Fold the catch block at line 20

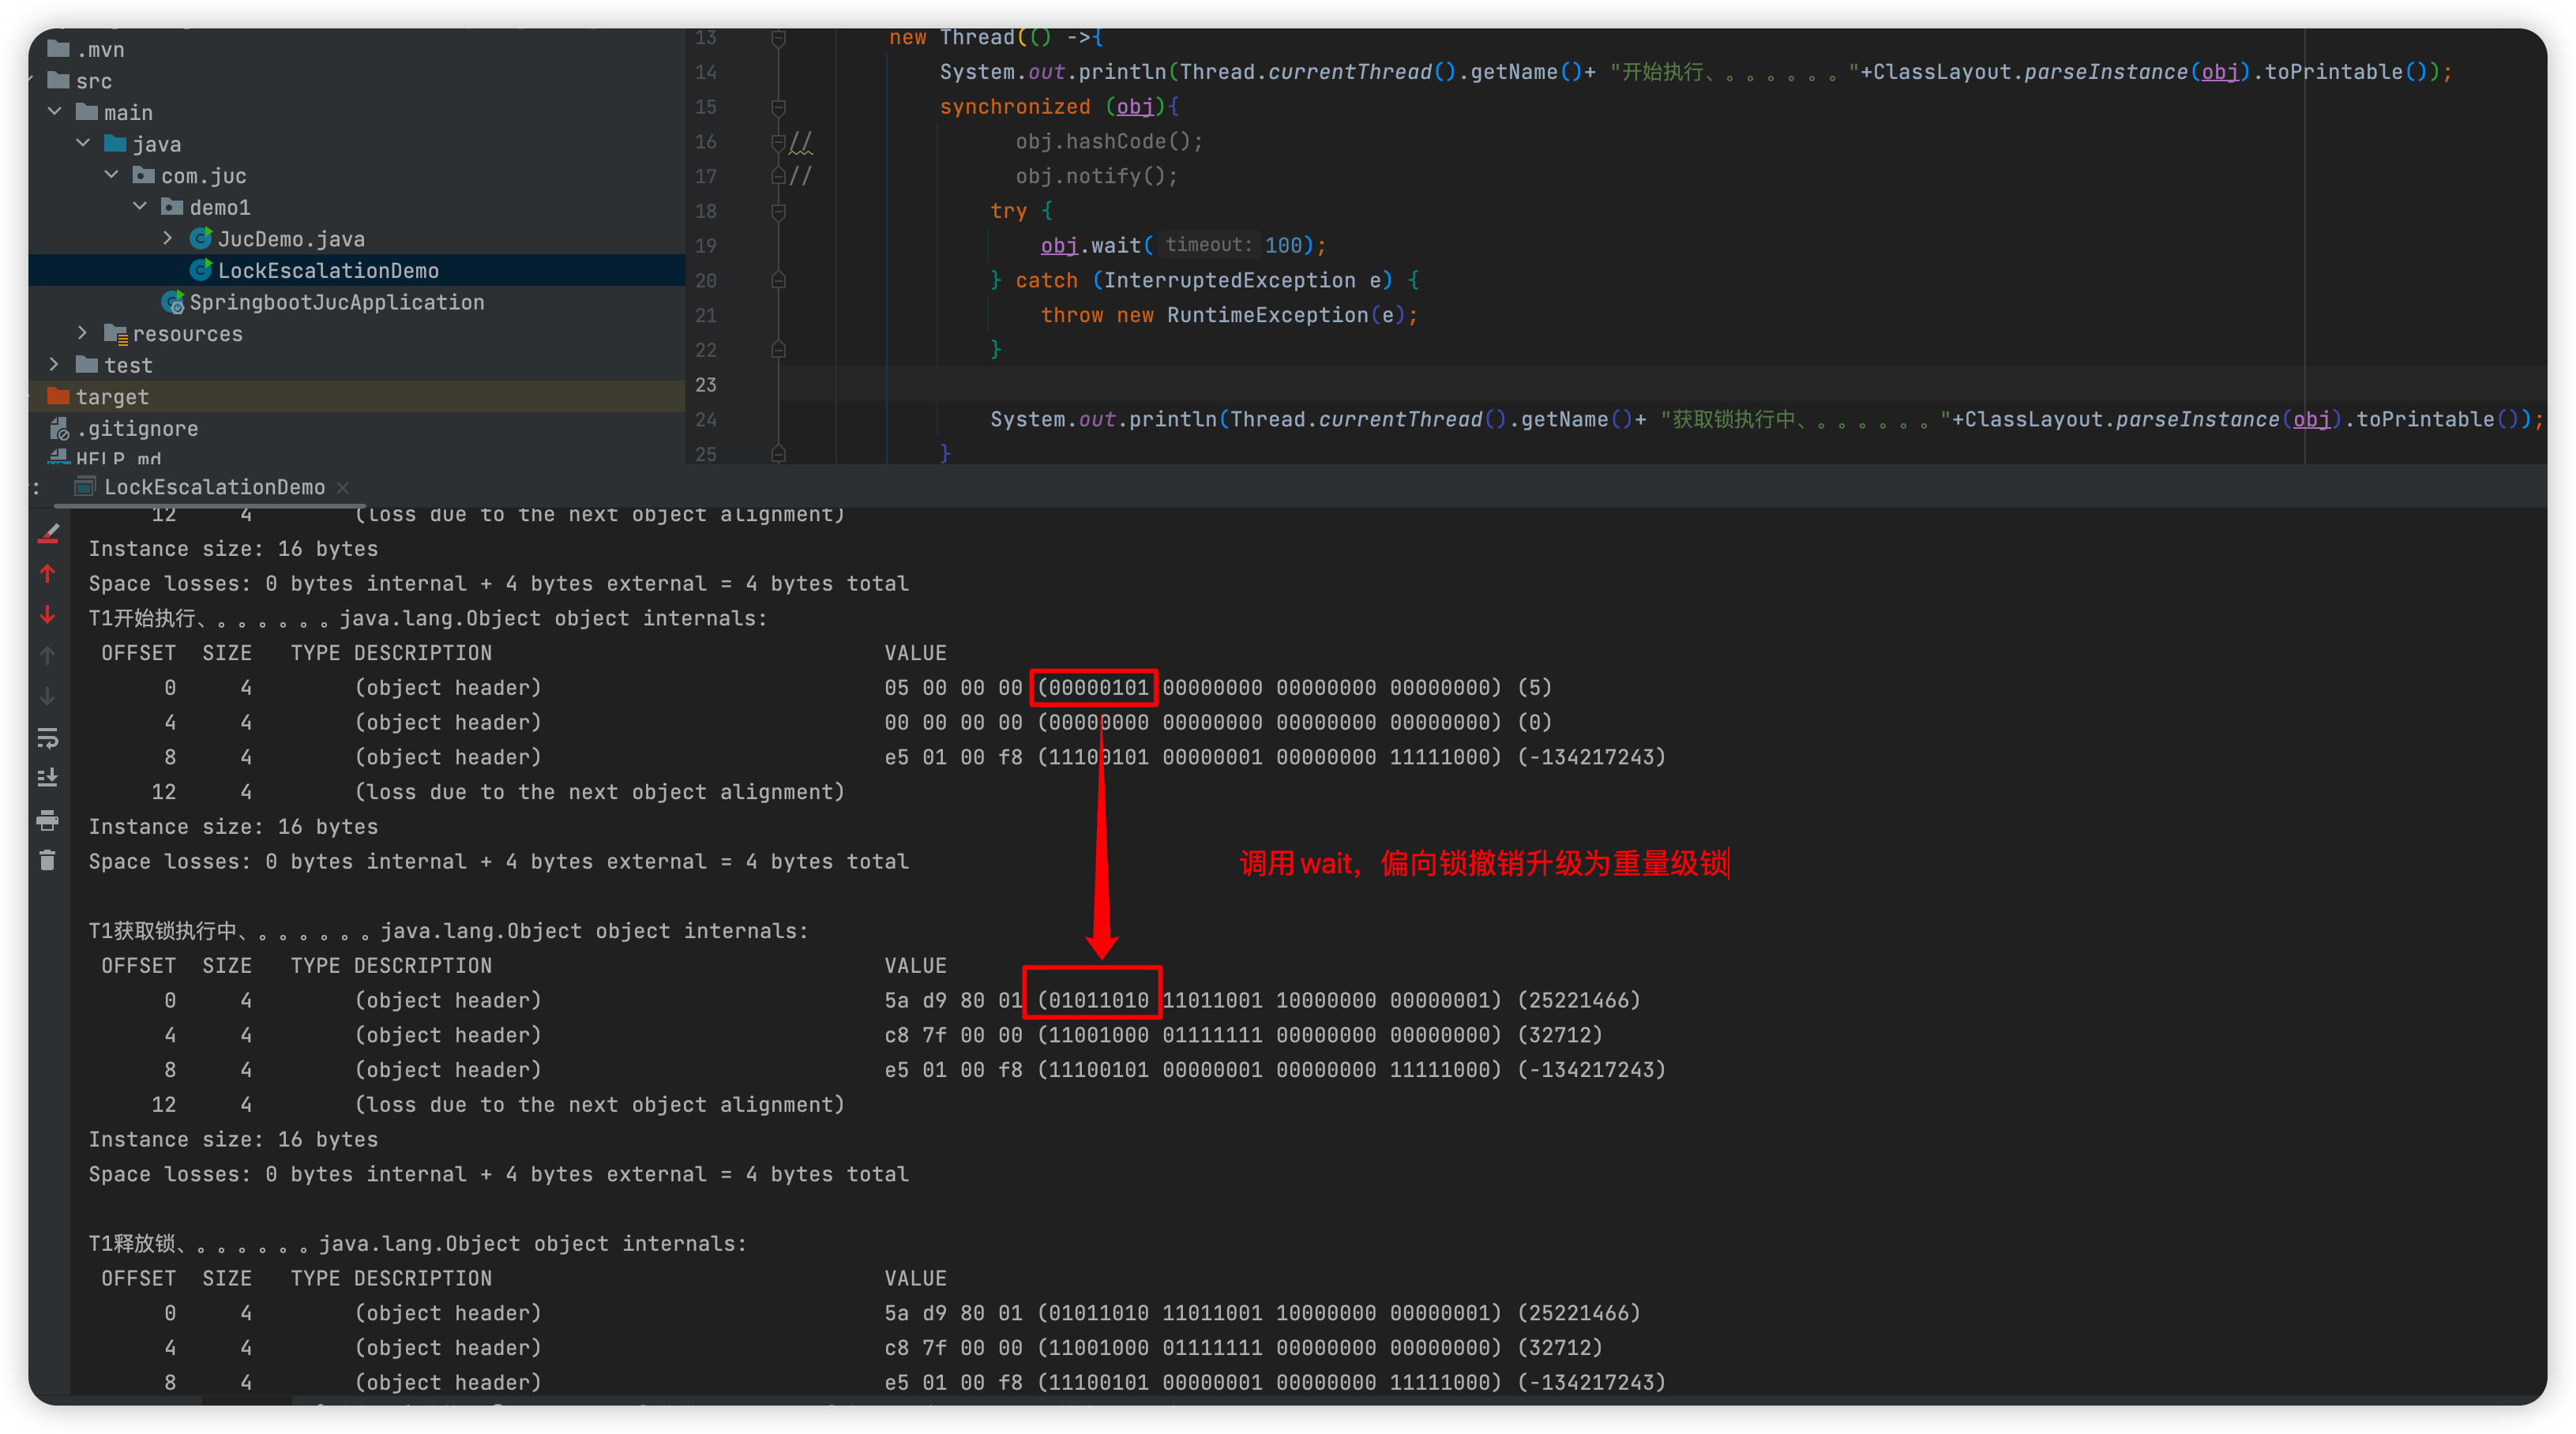coord(778,280)
